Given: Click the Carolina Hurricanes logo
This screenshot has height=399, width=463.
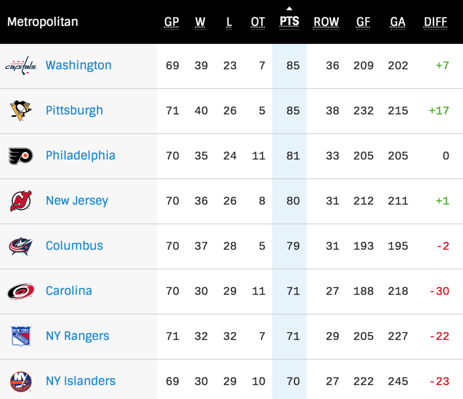Looking at the screenshot, I should 21,291.
